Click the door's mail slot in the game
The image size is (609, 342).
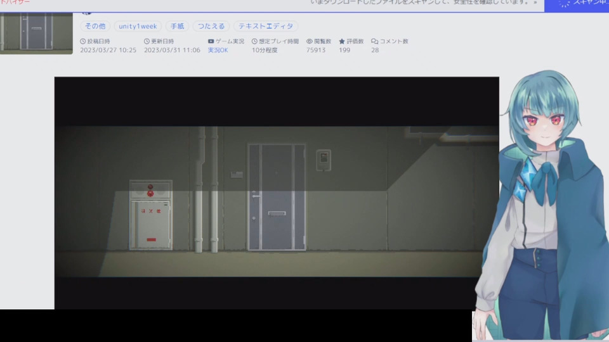(277, 213)
